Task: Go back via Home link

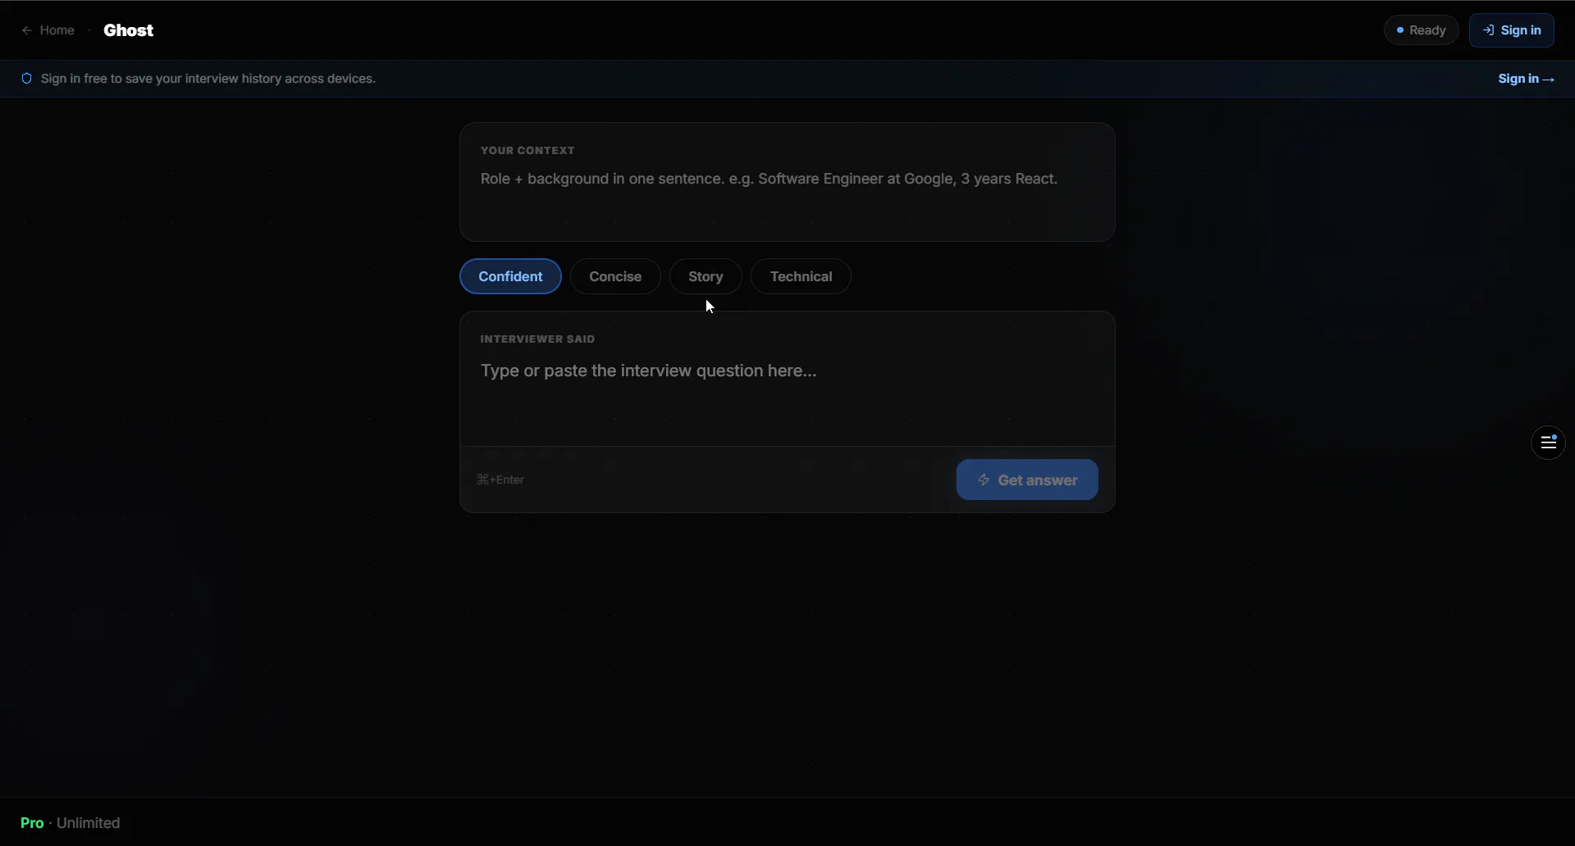Action: pyautogui.click(x=48, y=30)
